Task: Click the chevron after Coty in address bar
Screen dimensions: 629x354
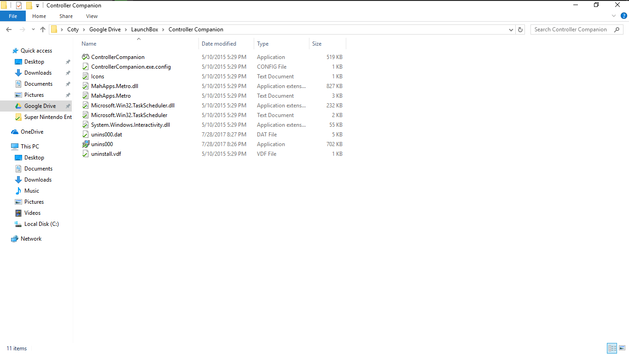Action: [84, 29]
